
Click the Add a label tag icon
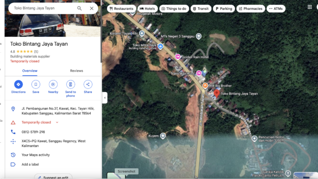[x=13, y=165]
